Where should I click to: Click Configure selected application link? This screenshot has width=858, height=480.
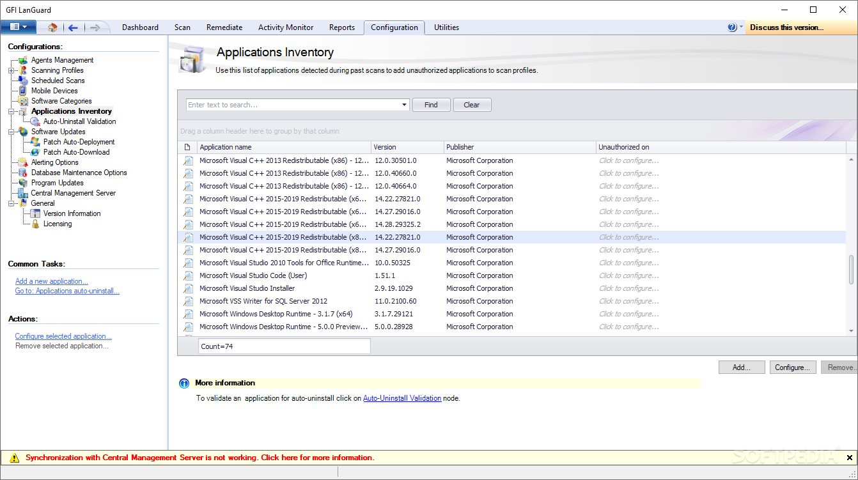click(x=63, y=336)
